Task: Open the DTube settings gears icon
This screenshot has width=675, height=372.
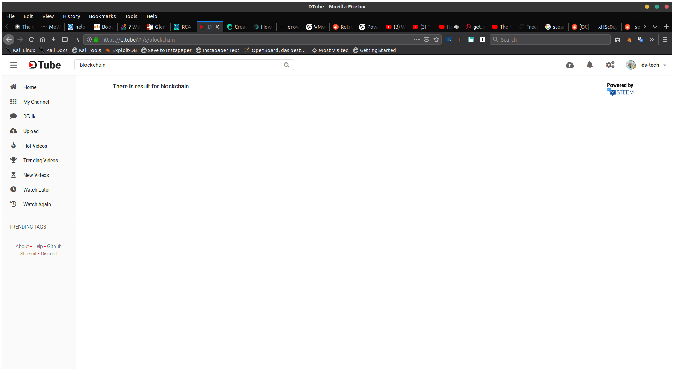Action: click(610, 65)
